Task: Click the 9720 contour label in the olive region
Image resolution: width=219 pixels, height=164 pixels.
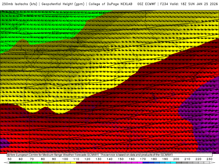Action: [135, 29]
